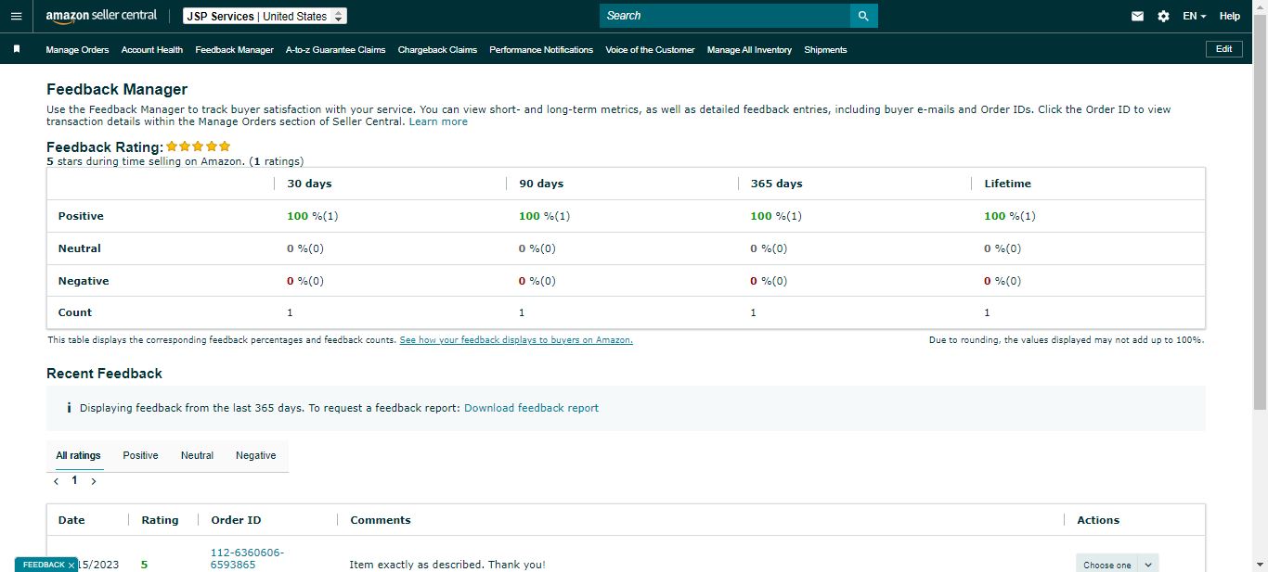Click the Comments column header
This screenshot has height=572, width=1268.
click(381, 520)
